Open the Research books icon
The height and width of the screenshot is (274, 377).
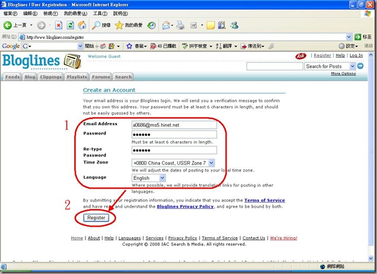[222, 25]
